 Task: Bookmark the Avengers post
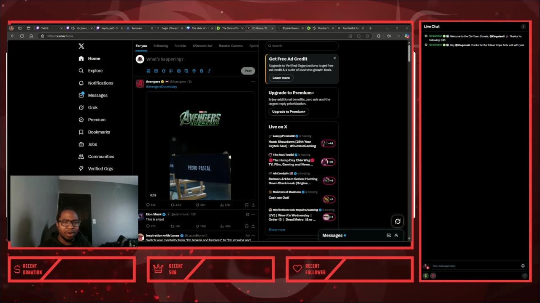[247, 205]
